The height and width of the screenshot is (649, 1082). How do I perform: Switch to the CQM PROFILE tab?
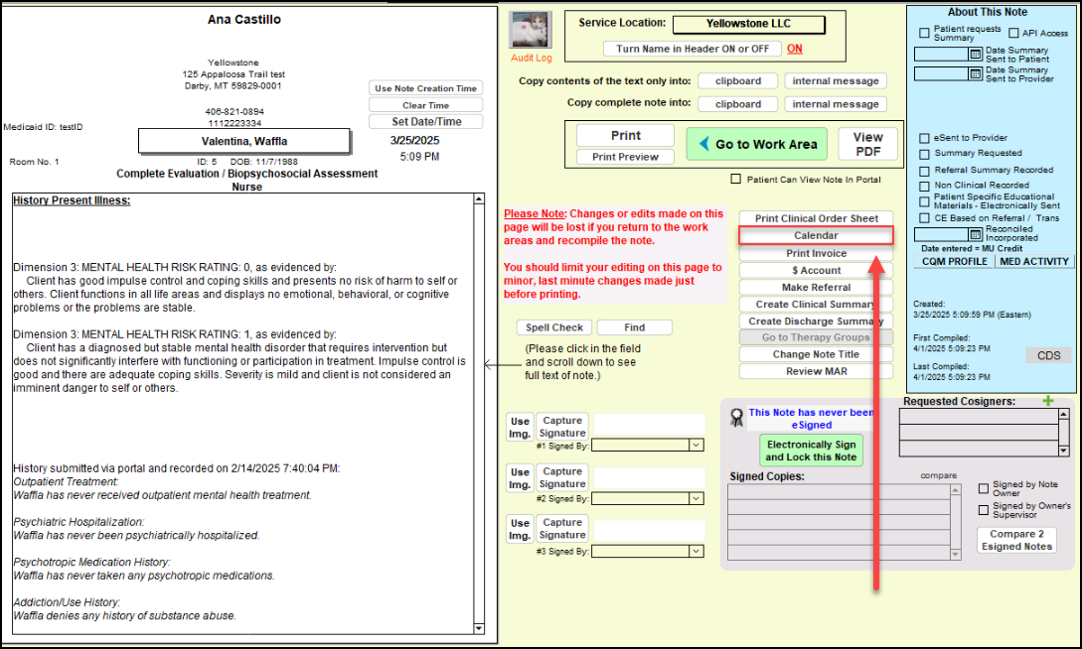point(952,262)
